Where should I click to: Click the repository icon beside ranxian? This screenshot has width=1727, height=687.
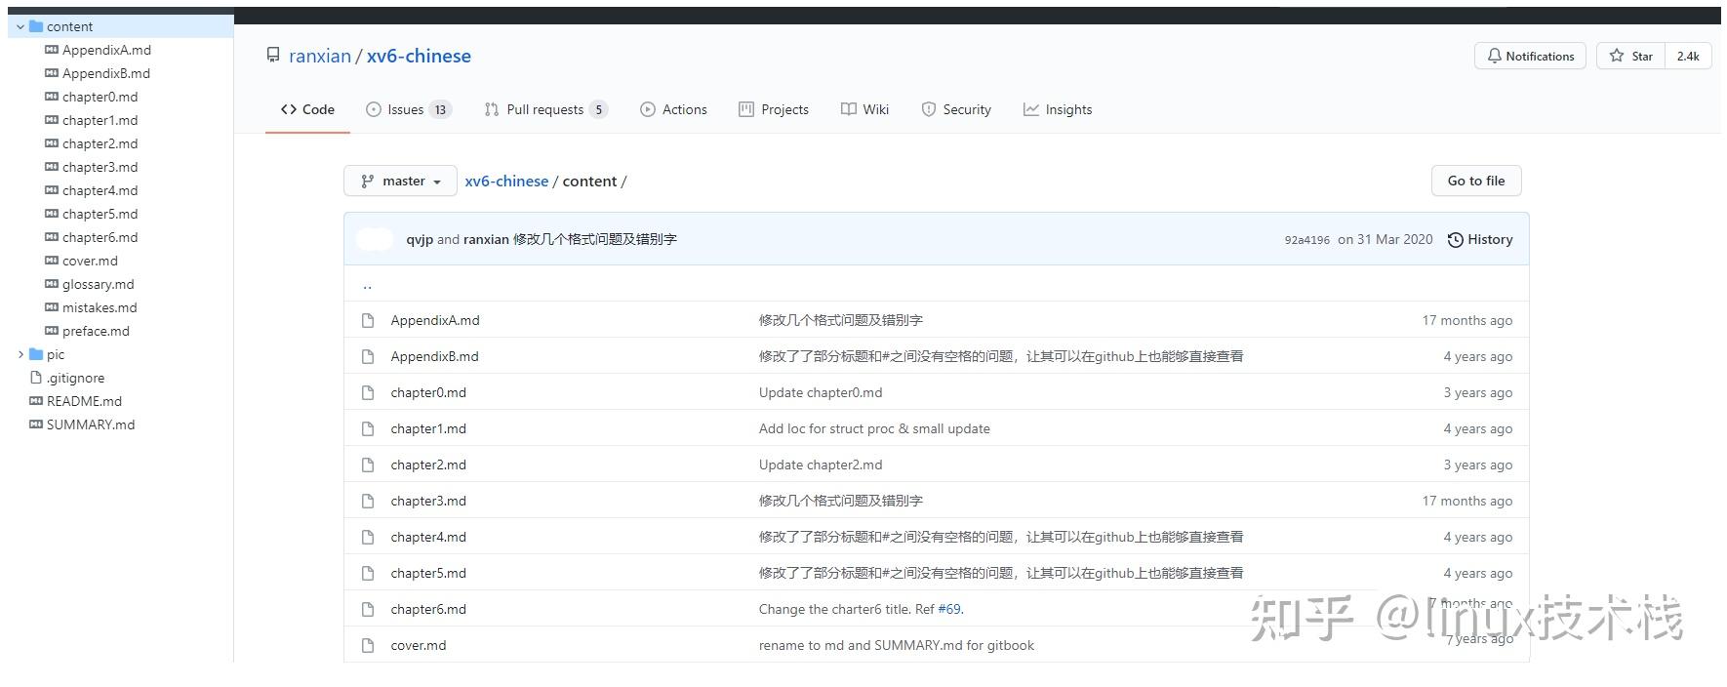pos(273,56)
